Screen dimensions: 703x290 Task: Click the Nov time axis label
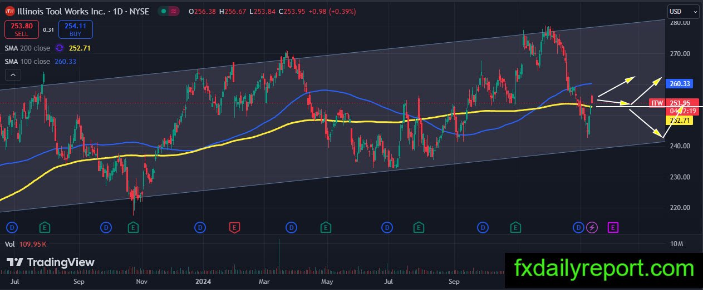point(142,282)
